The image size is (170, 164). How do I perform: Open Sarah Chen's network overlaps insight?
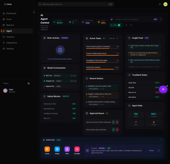point(144,47)
